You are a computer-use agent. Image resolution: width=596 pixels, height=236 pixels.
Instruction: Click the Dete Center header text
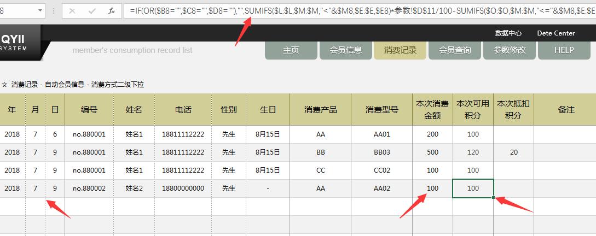pyautogui.click(x=556, y=33)
